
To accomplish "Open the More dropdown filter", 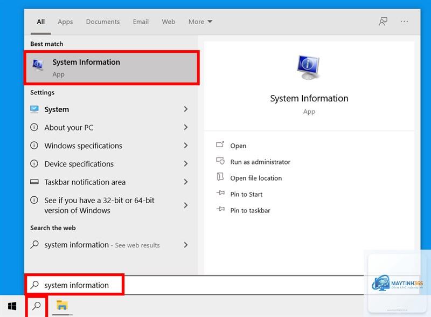I will pos(200,22).
